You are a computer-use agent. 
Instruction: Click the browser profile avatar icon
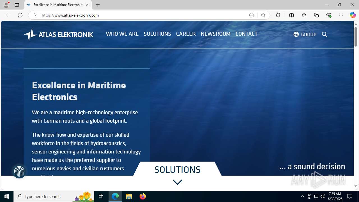pyautogui.click(x=6, y=5)
